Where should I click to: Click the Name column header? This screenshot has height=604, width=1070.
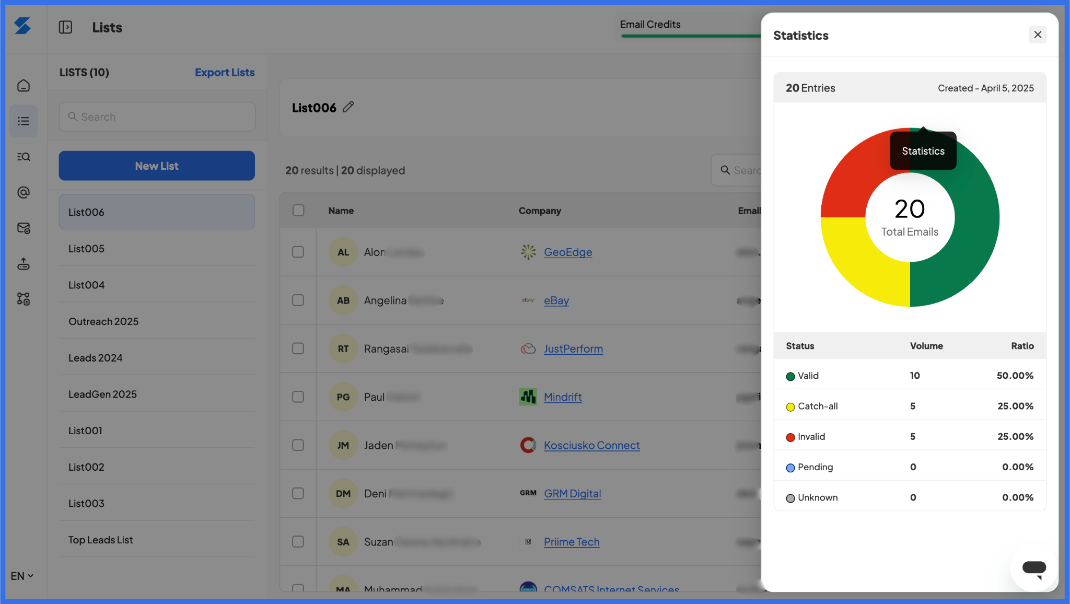tap(341, 211)
